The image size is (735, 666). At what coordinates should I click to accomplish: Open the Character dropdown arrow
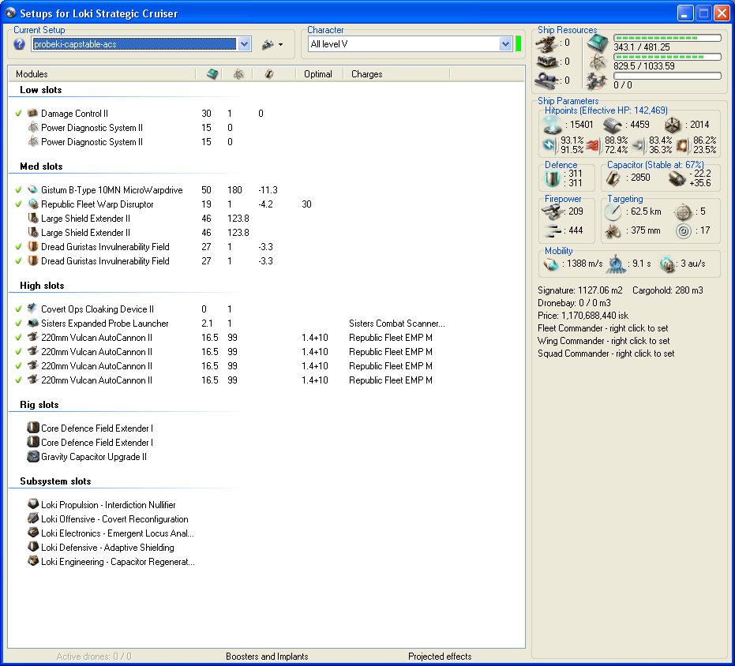(504, 44)
